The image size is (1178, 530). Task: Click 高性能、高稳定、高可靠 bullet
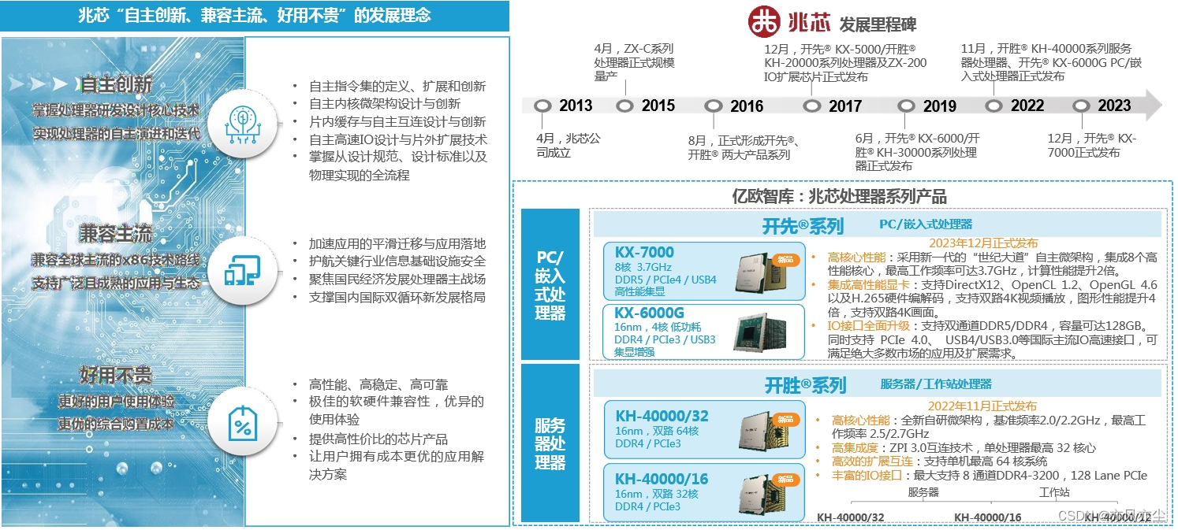coord(378,384)
